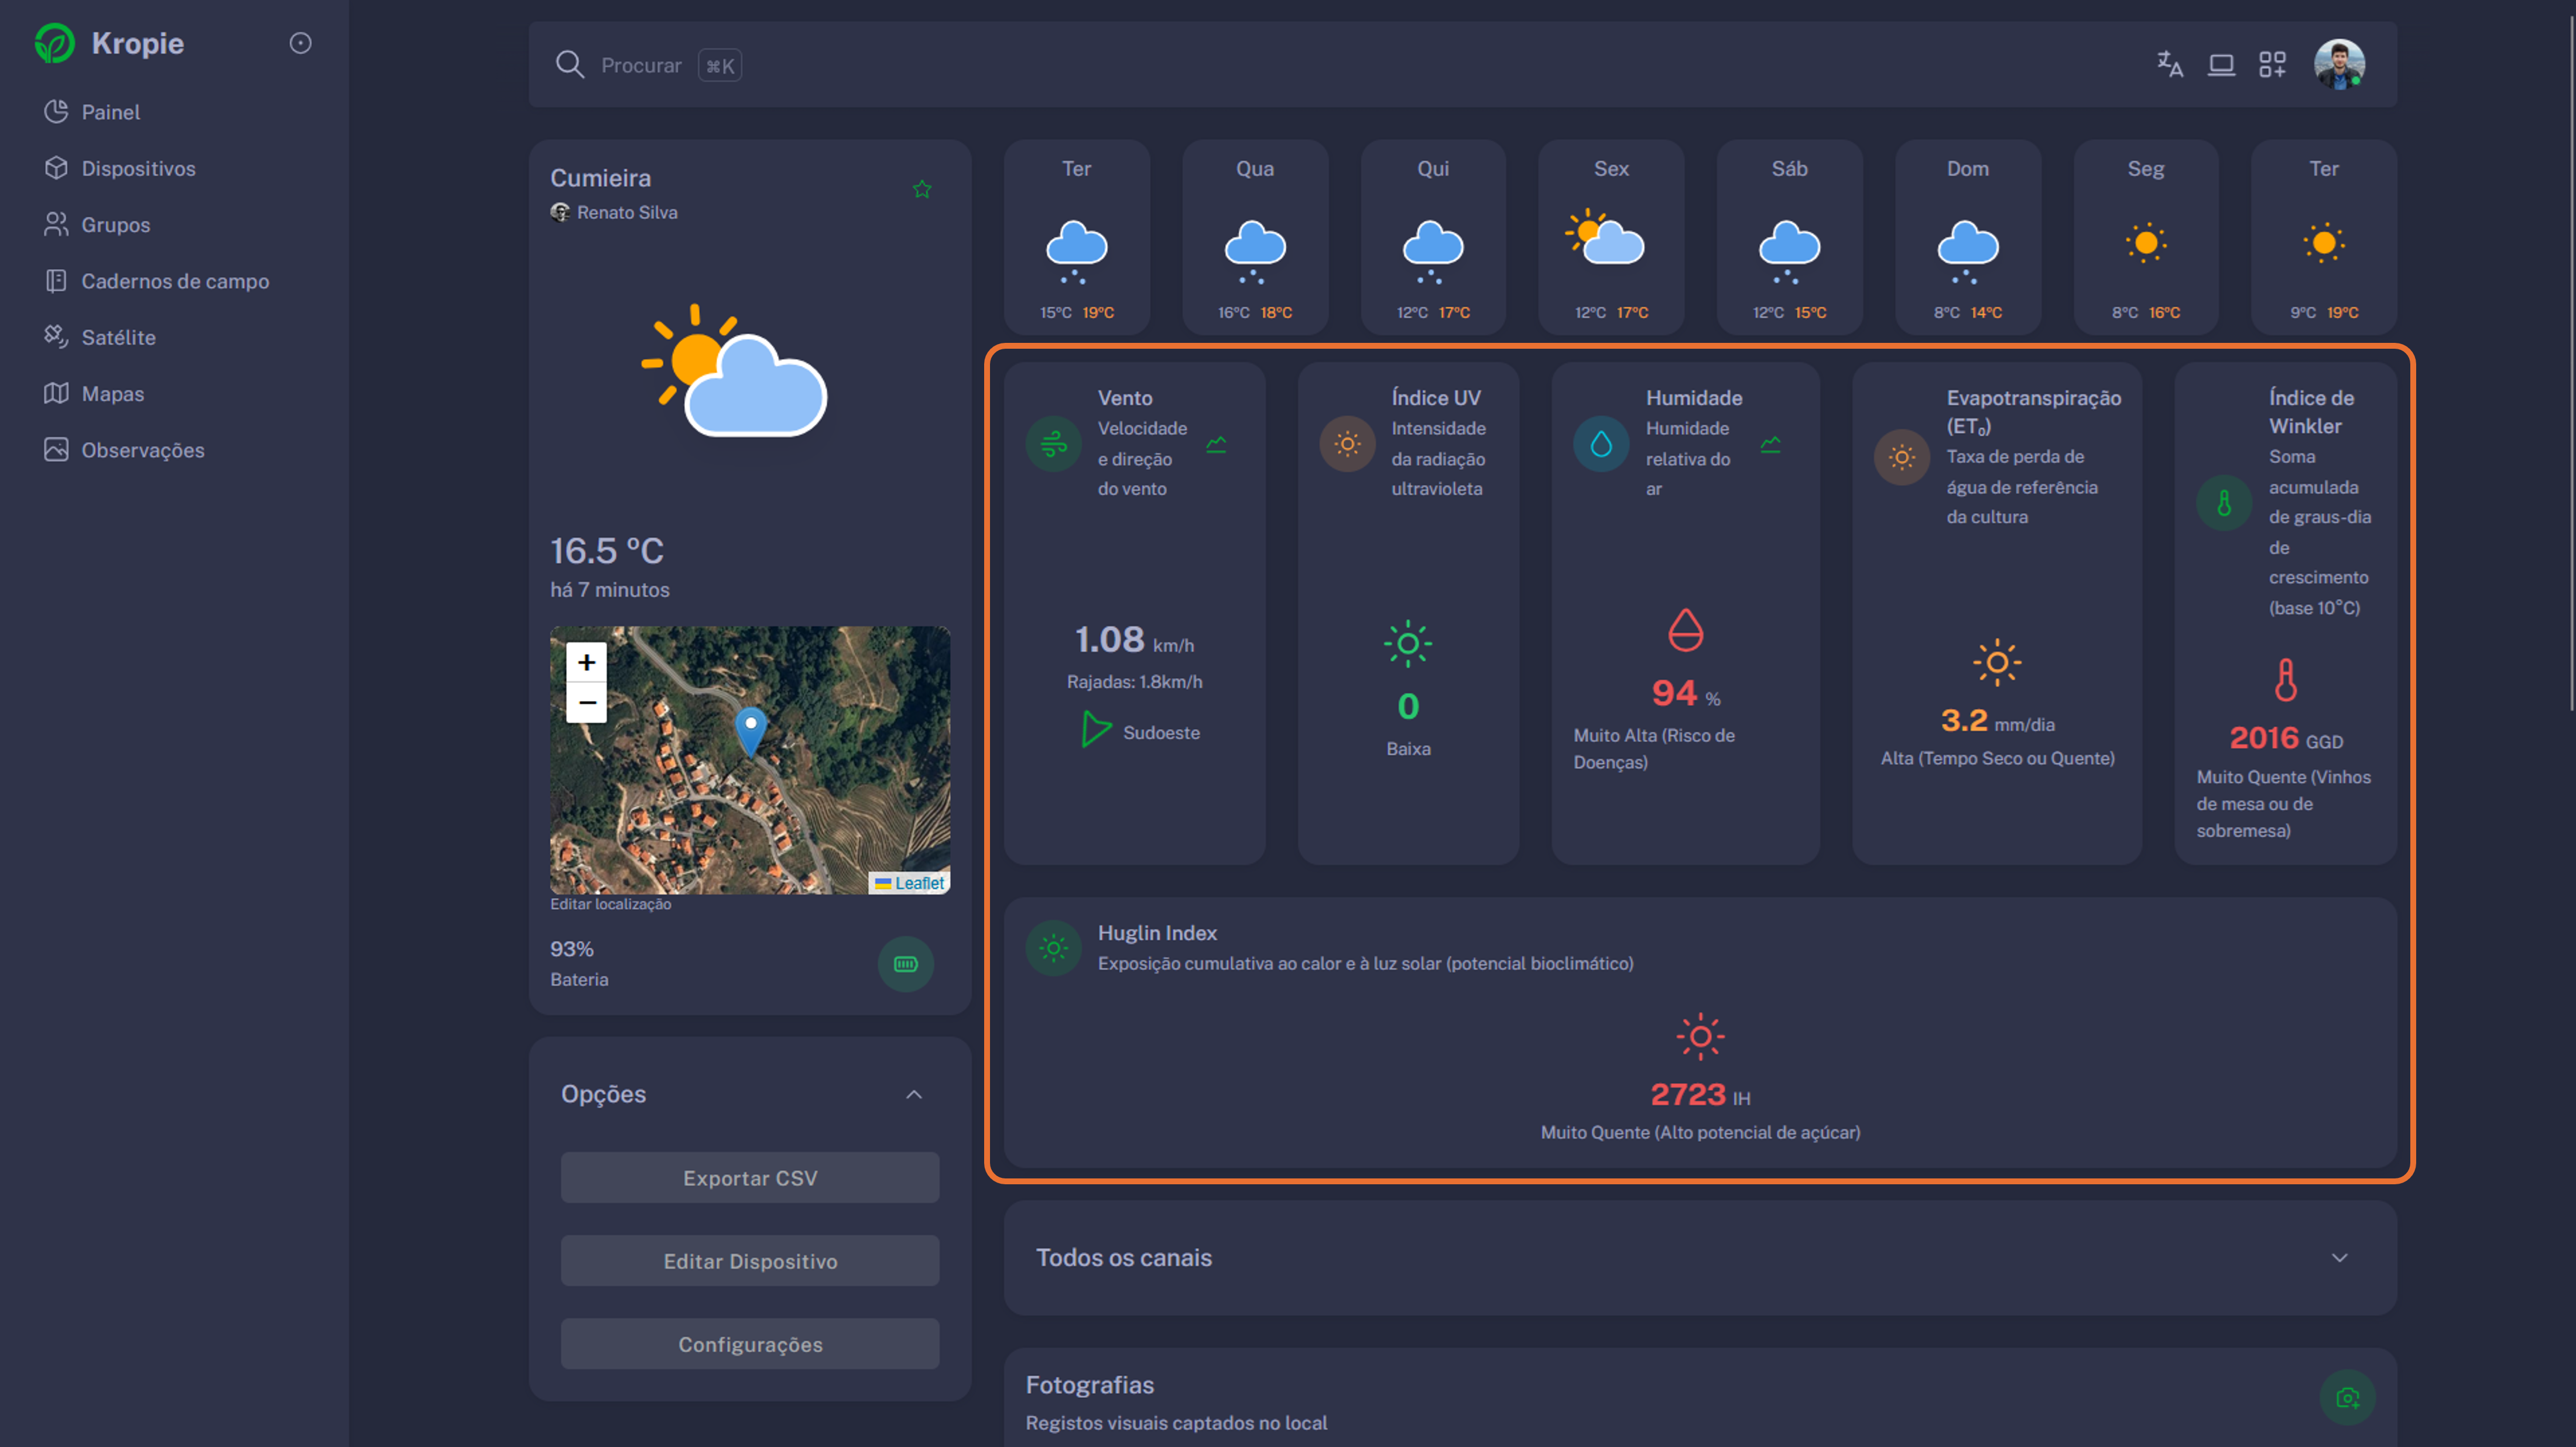Go to Satélite sidebar item

coord(118,337)
